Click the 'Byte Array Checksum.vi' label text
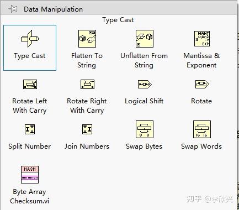 30,196
